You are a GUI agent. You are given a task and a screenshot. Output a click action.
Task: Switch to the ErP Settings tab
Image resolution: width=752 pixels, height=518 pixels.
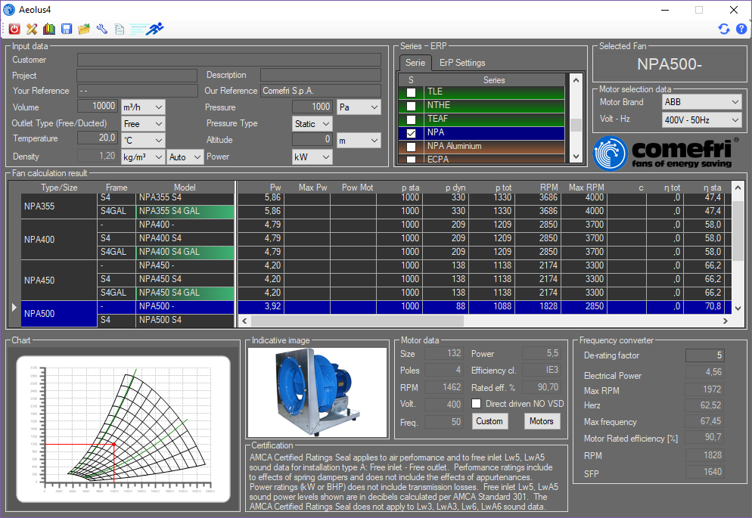[x=462, y=63]
